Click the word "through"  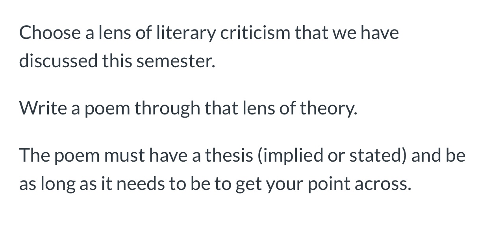[167, 108]
